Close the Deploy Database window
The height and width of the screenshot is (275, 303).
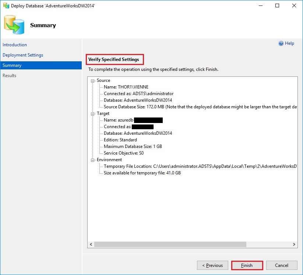click(294, 6)
